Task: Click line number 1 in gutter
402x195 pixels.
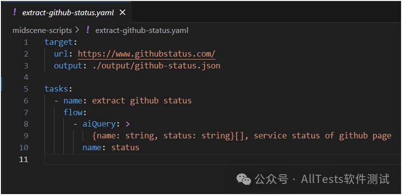Action: (x=26, y=42)
